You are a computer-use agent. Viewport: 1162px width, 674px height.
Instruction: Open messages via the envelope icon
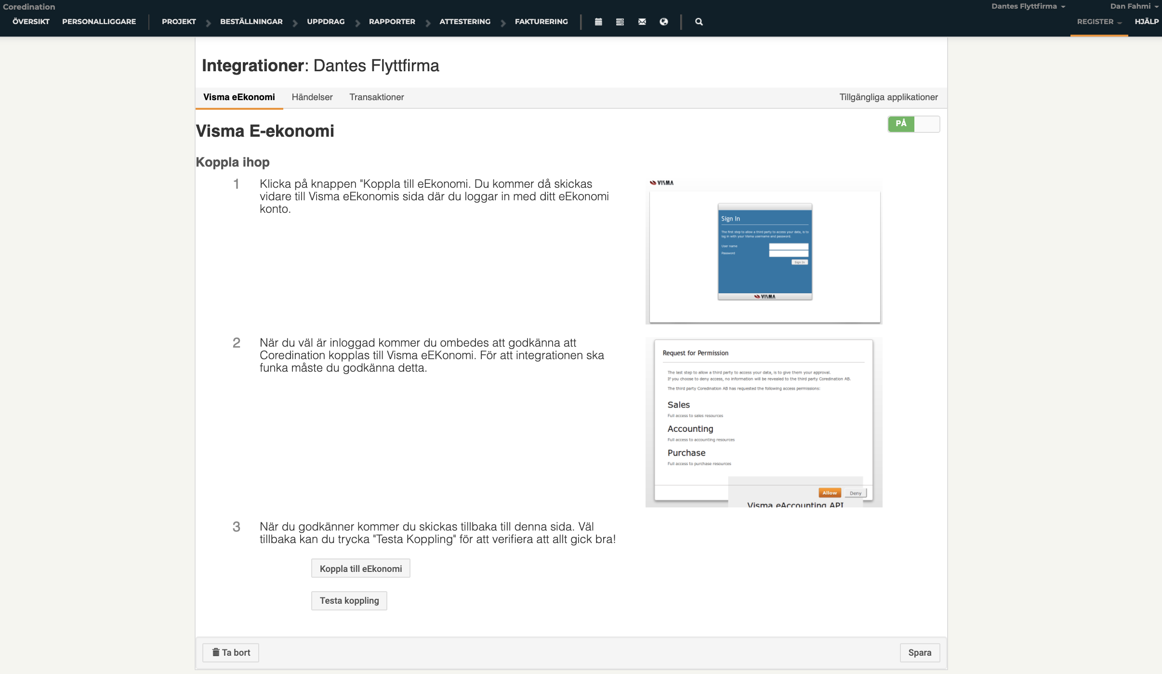coord(642,22)
